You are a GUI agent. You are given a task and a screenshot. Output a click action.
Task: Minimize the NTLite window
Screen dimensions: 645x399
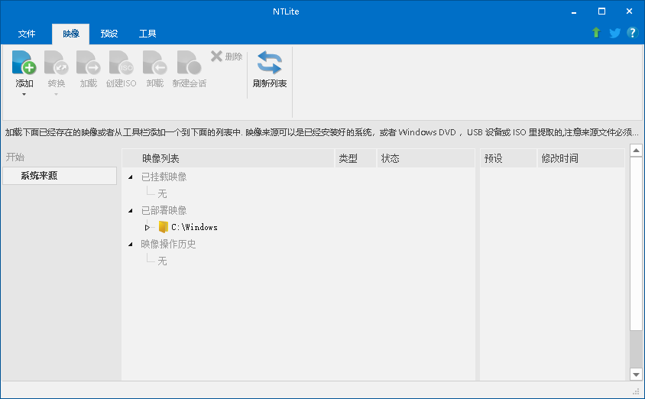point(574,11)
